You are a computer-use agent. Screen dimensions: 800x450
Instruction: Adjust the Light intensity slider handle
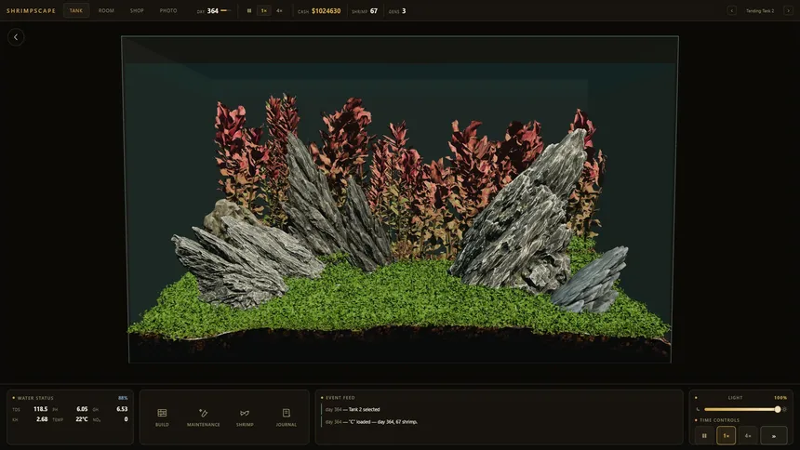(x=778, y=409)
